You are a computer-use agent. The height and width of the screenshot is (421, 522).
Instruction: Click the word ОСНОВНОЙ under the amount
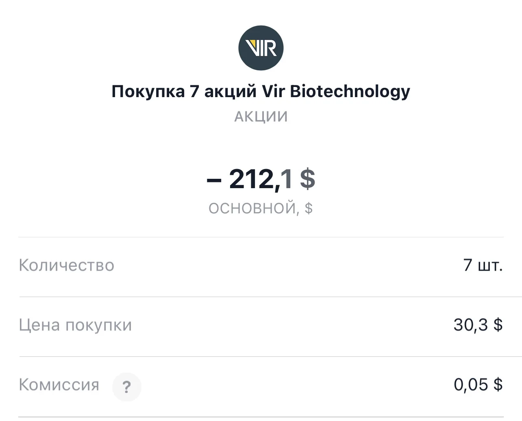click(252, 208)
